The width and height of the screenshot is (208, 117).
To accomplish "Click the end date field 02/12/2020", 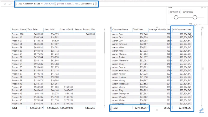I will pos(188,12).
